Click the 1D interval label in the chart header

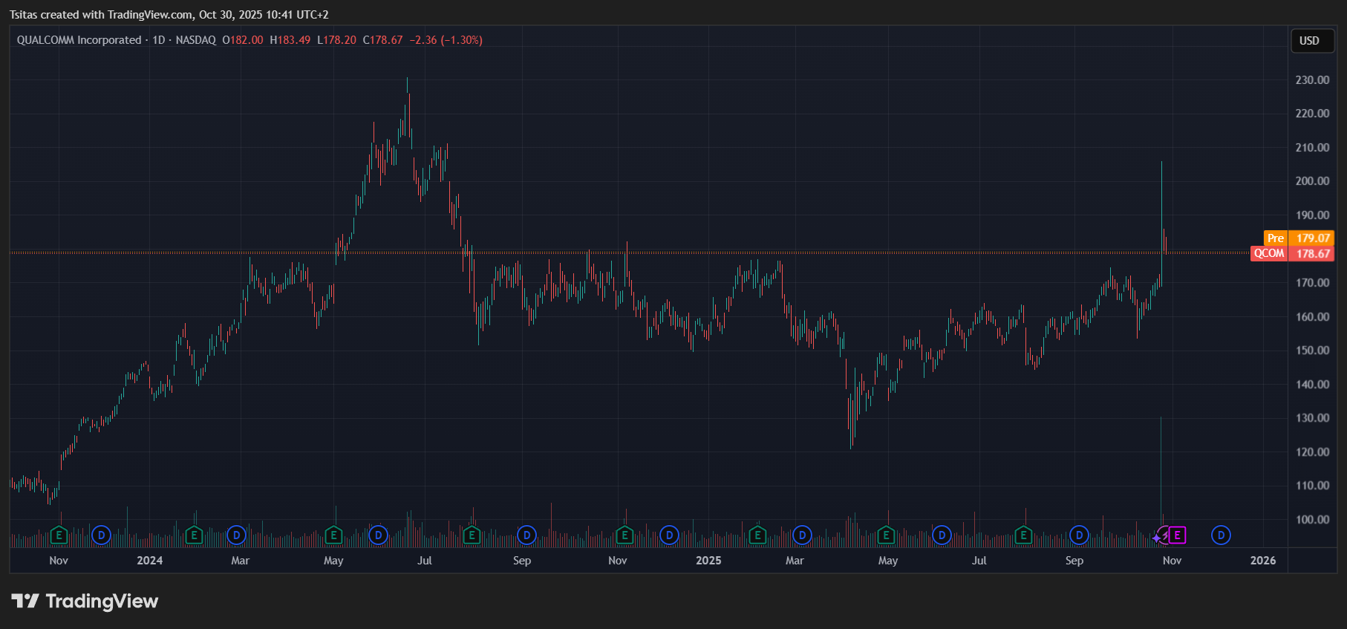pyautogui.click(x=159, y=40)
